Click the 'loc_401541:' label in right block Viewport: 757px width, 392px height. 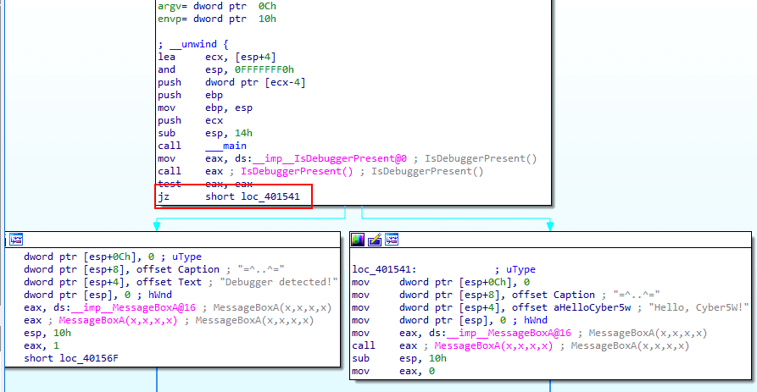384,269
